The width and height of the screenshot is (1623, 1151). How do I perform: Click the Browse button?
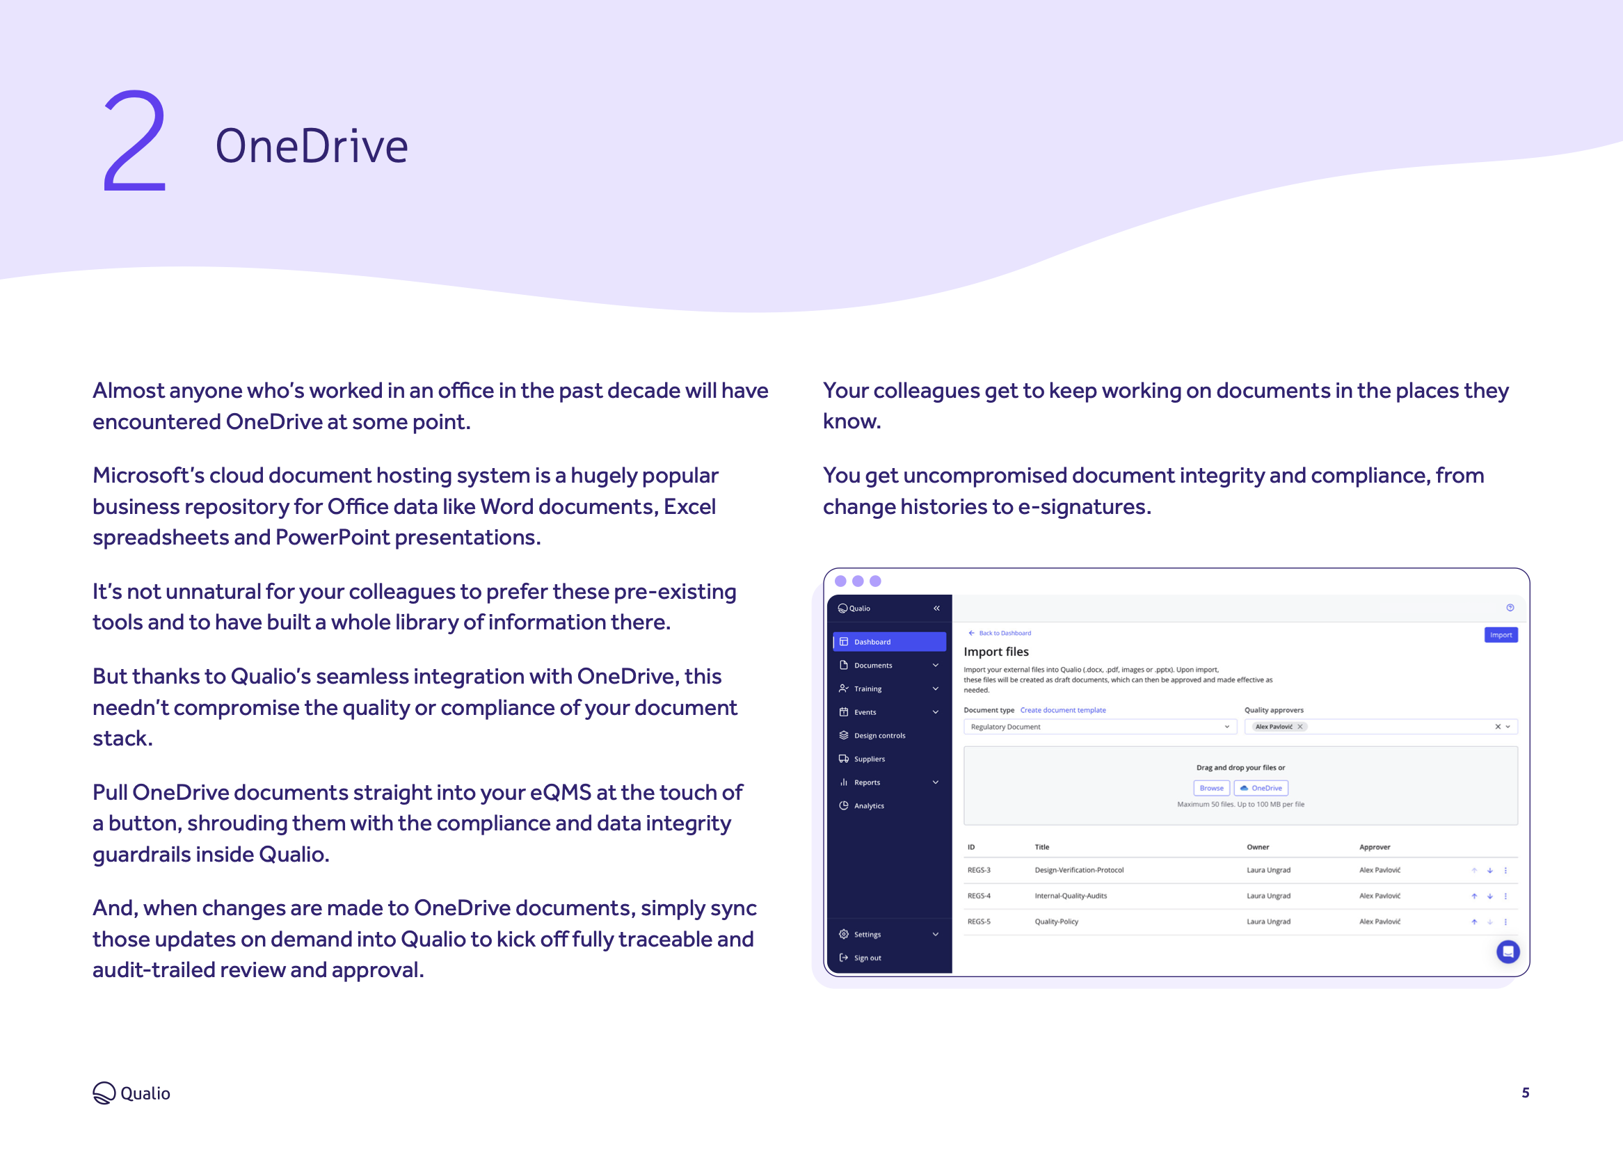tap(1211, 787)
